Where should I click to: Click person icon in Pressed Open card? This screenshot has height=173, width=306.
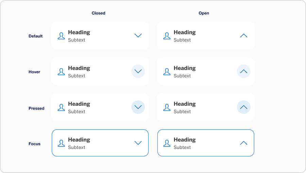click(167, 108)
